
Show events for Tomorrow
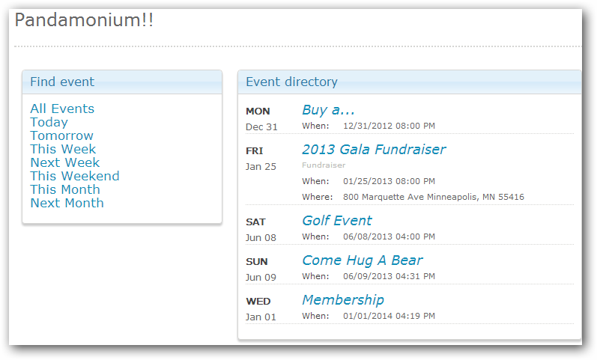click(x=61, y=136)
